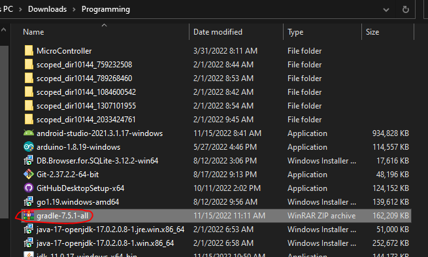Open the address bar history dropdown
428x257 pixels.
pyautogui.click(x=386, y=10)
